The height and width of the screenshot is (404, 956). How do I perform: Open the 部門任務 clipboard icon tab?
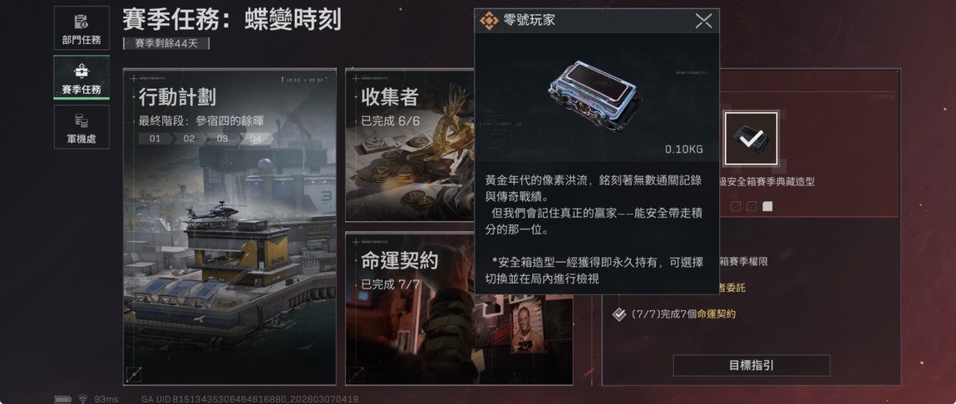pos(81,28)
